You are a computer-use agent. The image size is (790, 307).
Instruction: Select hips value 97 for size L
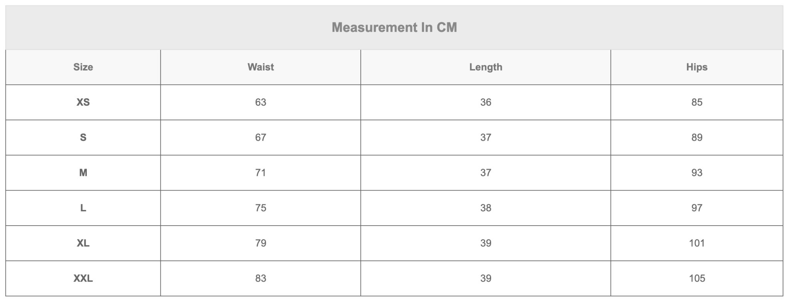[x=697, y=208]
